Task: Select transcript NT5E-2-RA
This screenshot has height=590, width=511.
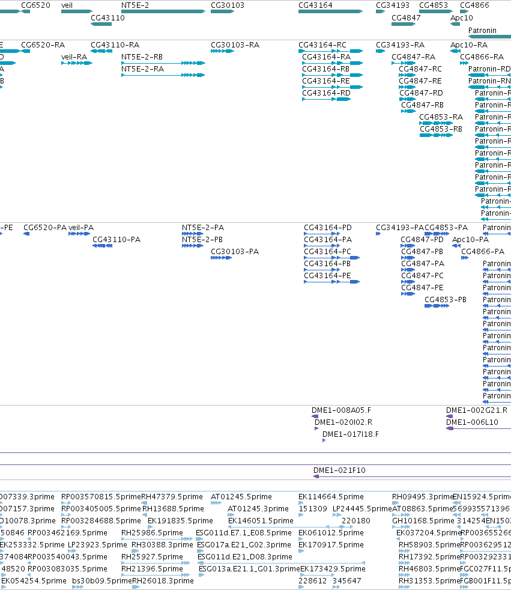Action: (163, 75)
